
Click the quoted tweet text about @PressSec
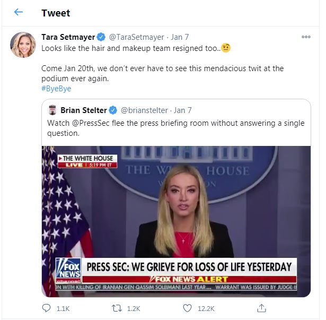tap(175, 128)
